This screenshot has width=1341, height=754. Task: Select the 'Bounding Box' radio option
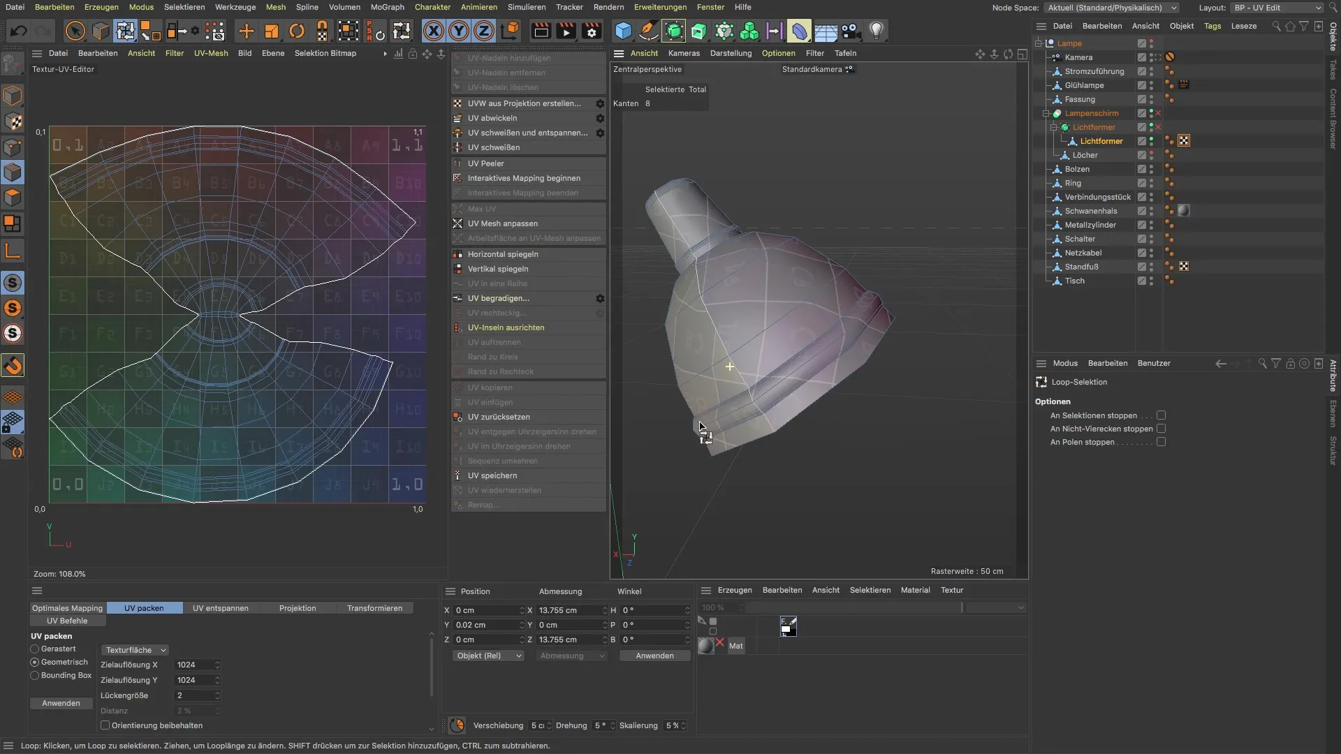coord(35,675)
